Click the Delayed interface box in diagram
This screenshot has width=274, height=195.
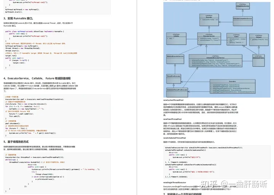pos(259,40)
